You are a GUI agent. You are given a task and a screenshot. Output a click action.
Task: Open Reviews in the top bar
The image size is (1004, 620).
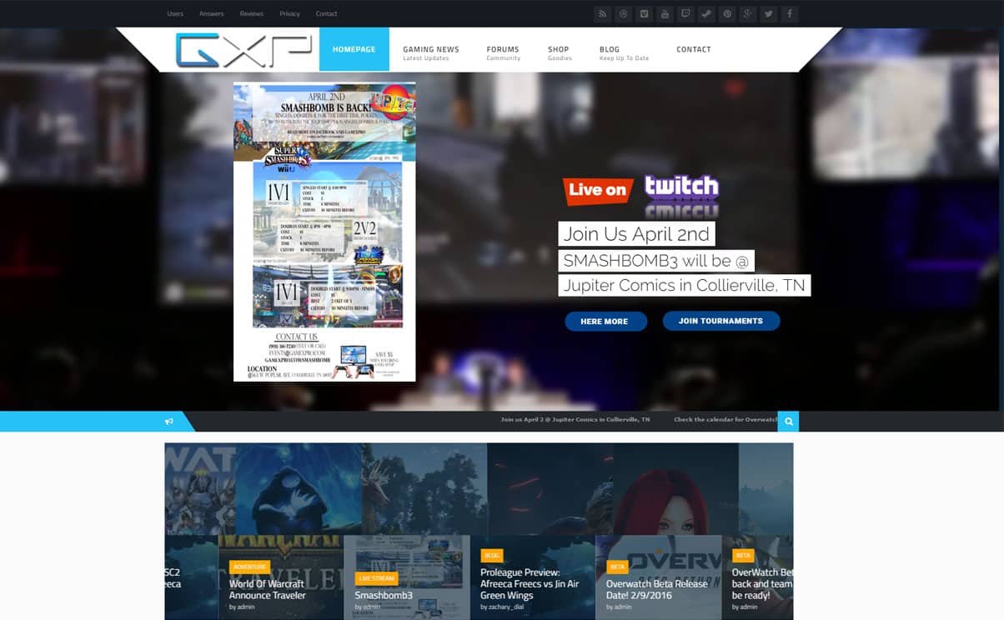(252, 13)
